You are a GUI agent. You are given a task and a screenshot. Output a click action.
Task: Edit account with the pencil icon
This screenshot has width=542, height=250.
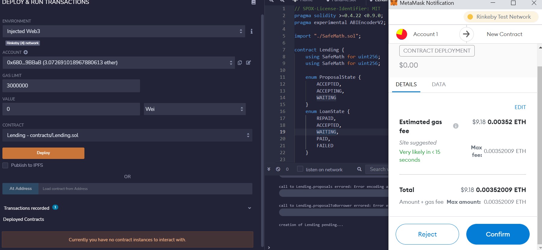[248, 62]
